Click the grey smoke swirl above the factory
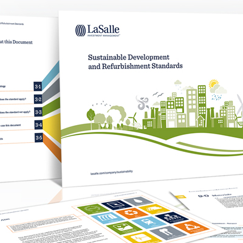This screenshot has height=243, width=243. (143, 103)
